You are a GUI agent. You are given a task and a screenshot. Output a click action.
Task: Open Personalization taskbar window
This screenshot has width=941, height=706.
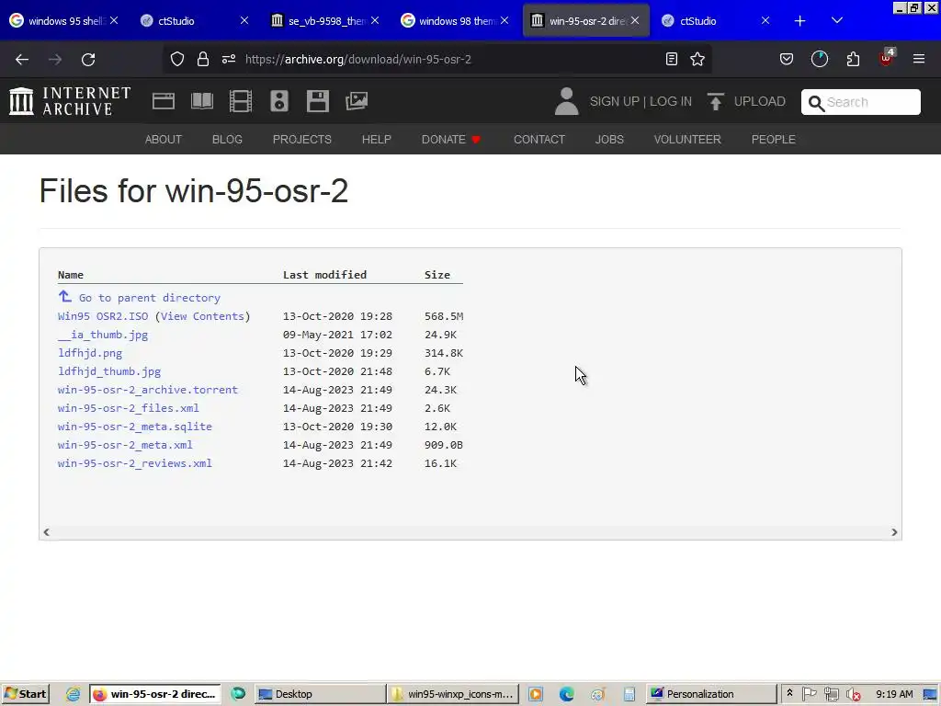(710, 694)
